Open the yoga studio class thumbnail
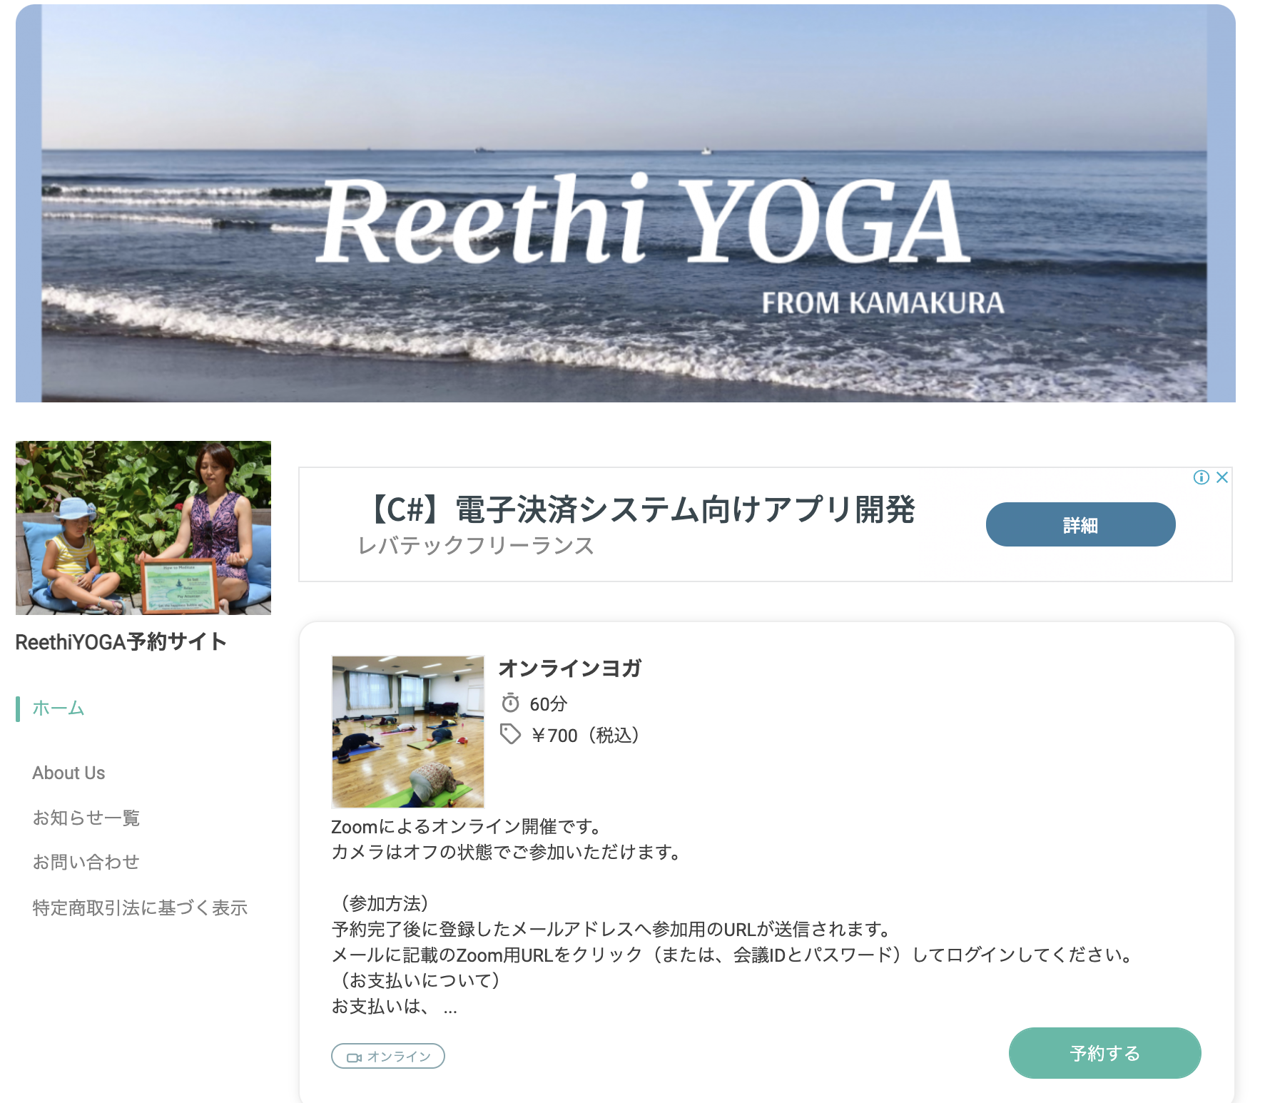The image size is (1270, 1103). click(408, 732)
